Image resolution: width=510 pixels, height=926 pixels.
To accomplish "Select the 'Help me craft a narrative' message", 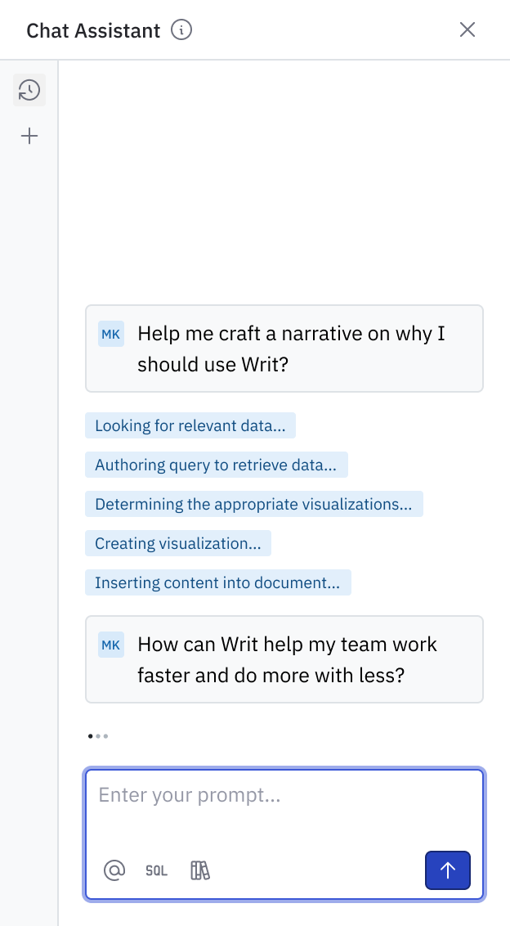I will click(284, 348).
